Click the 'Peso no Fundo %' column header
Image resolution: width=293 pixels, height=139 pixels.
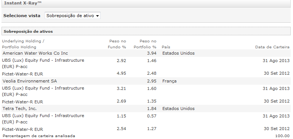(x=117, y=44)
